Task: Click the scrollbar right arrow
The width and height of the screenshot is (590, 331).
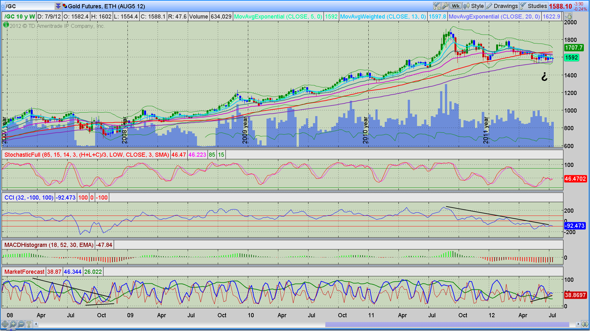Action: (x=578, y=324)
